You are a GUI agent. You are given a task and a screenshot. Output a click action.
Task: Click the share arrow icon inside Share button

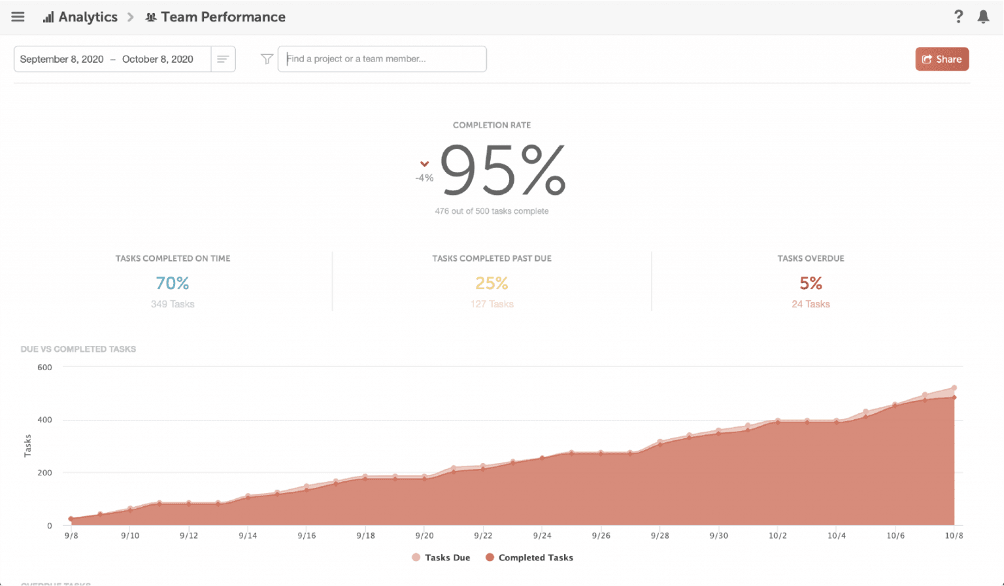coord(926,59)
